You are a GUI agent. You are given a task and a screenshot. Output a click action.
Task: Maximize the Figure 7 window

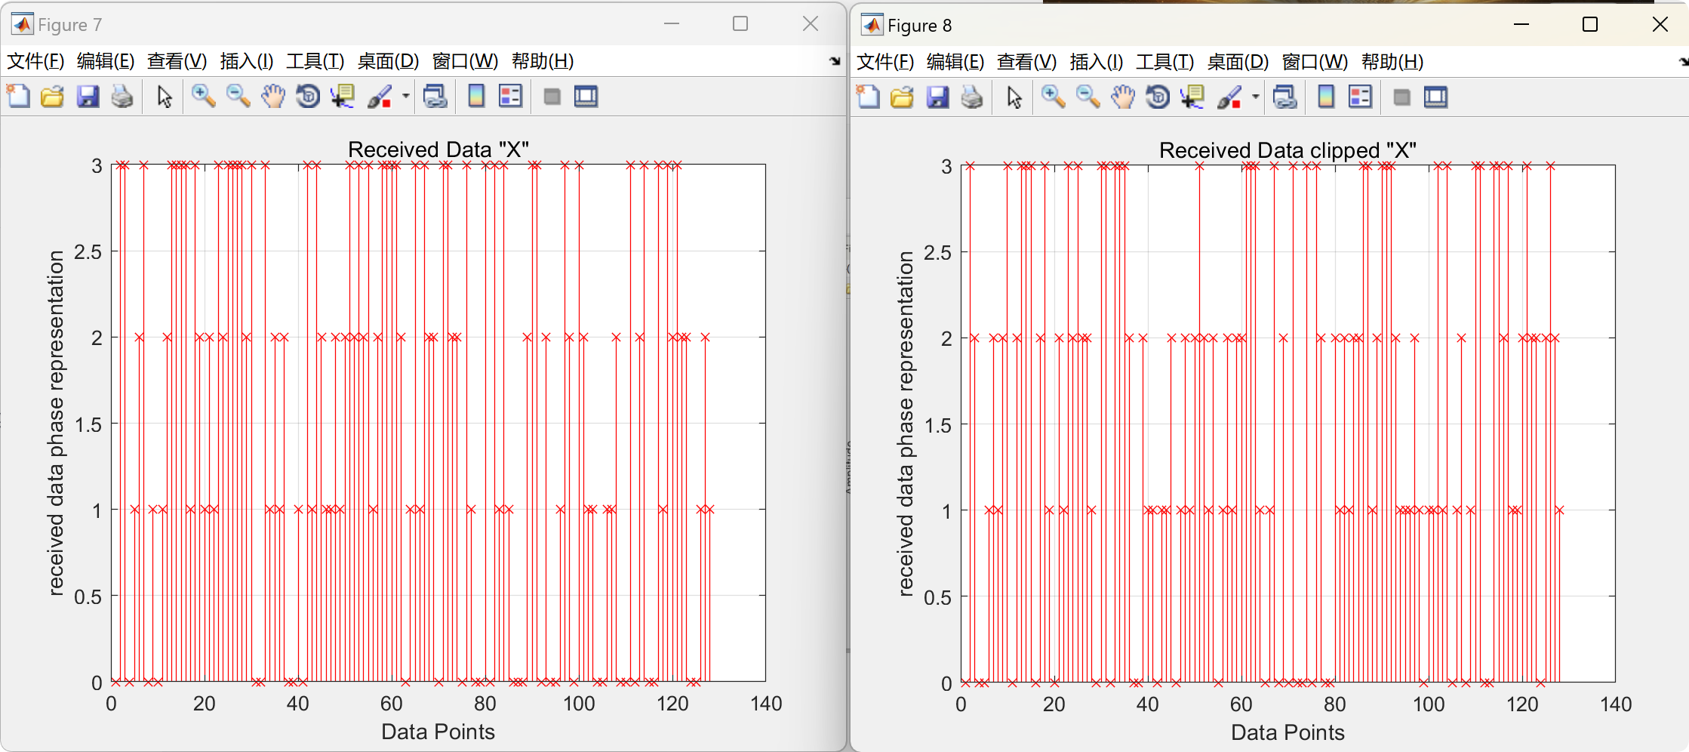click(740, 24)
